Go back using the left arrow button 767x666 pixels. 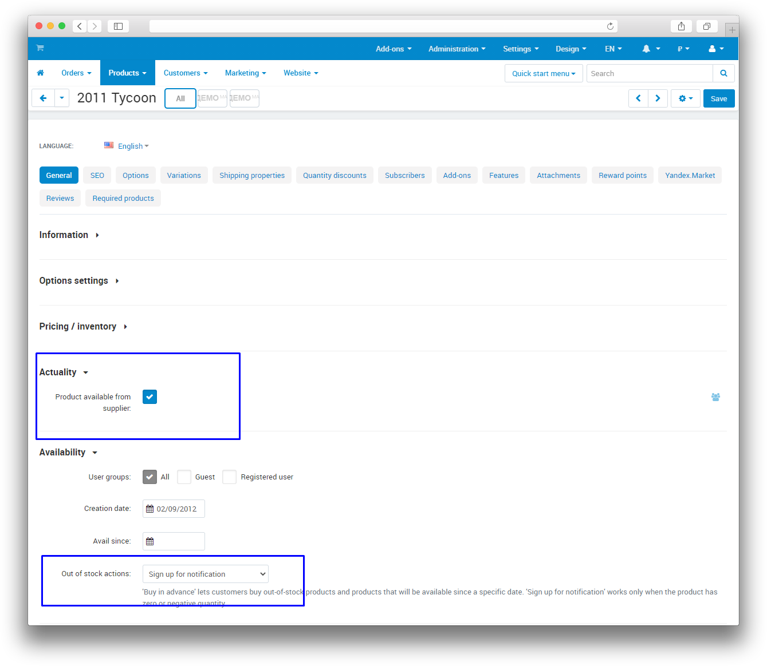(43, 98)
